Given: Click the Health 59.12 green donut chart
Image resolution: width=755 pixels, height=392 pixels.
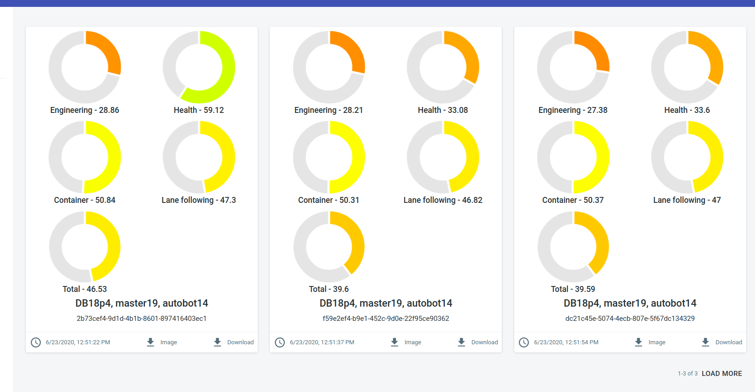Looking at the screenshot, I should (x=199, y=67).
